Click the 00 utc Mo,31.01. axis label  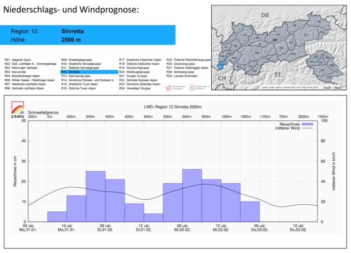pyautogui.click(x=28, y=228)
